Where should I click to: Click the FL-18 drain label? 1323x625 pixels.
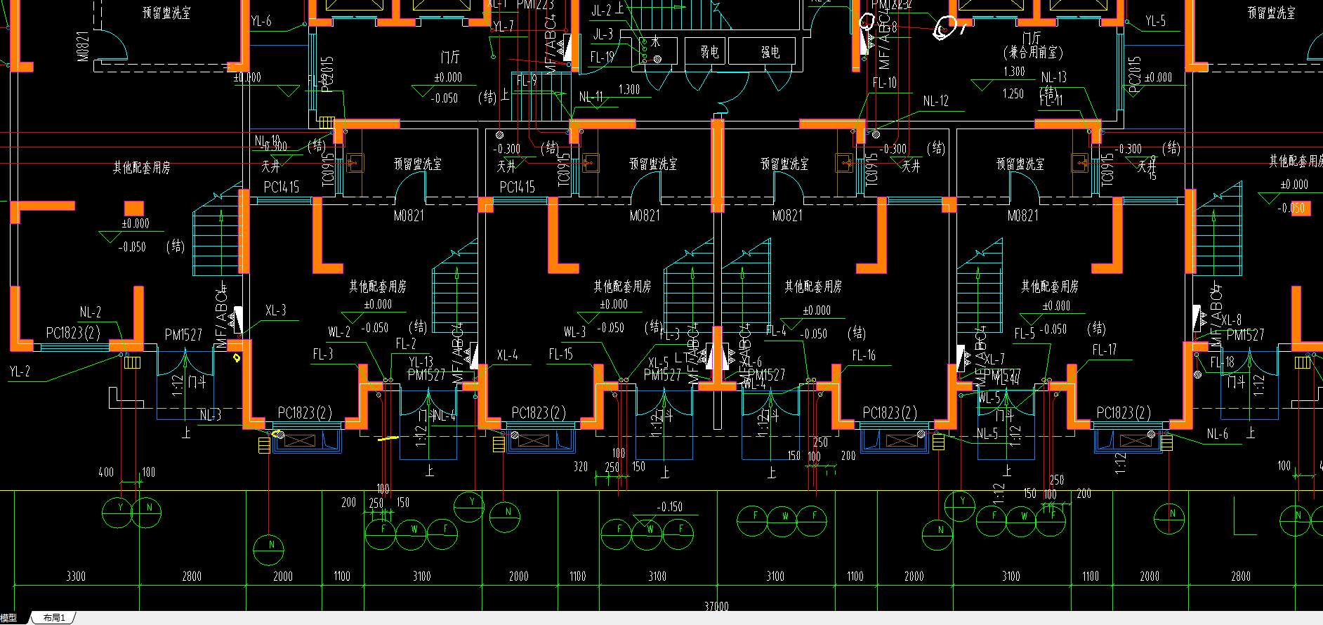[x=1222, y=362]
